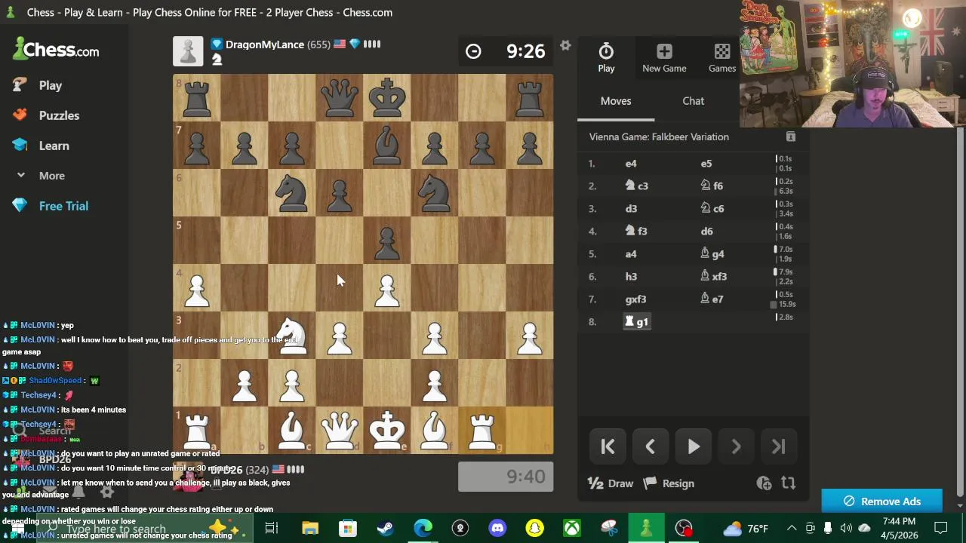This screenshot has width=966, height=543.
Task: Select the white queen on d1
Action: pos(340,429)
